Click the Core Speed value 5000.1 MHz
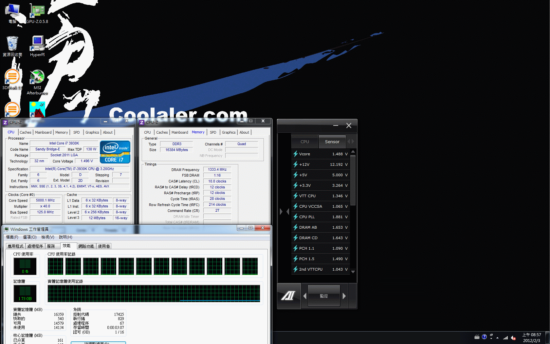This screenshot has height=344, width=550. pos(45,201)
